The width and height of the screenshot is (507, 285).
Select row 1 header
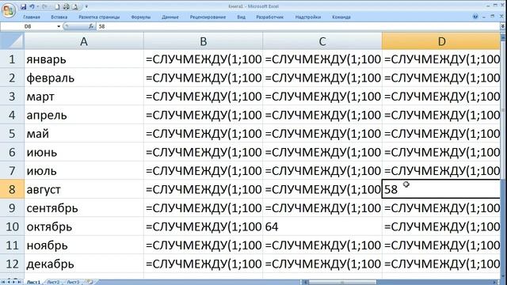(12, 59)
